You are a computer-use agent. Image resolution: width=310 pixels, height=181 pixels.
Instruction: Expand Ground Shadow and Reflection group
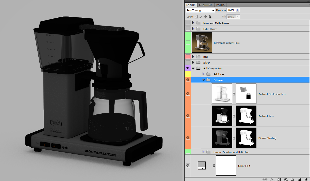203,152
